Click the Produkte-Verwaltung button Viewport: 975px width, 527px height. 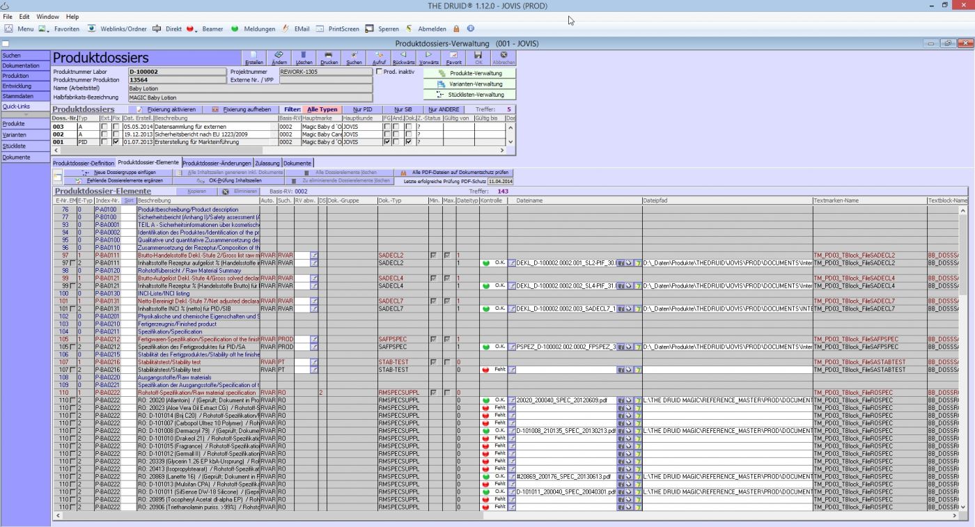pos(470,73)
